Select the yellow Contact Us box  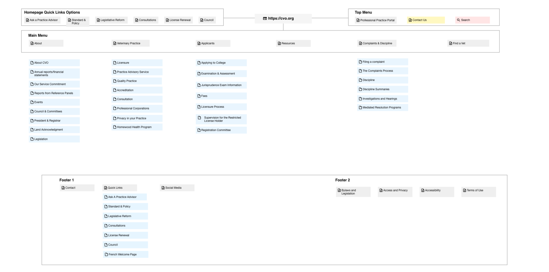tap(425, 20)
